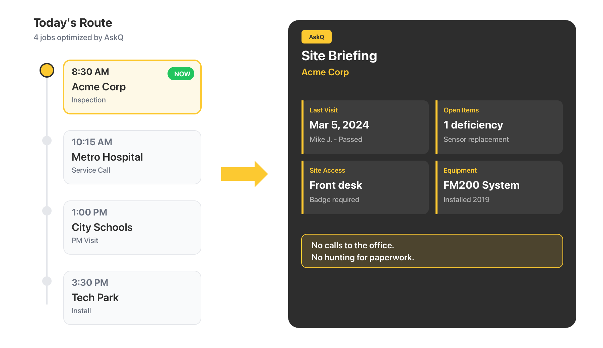
Task: Expand the Equipment FM200 System card
Action: coord(499,187)
